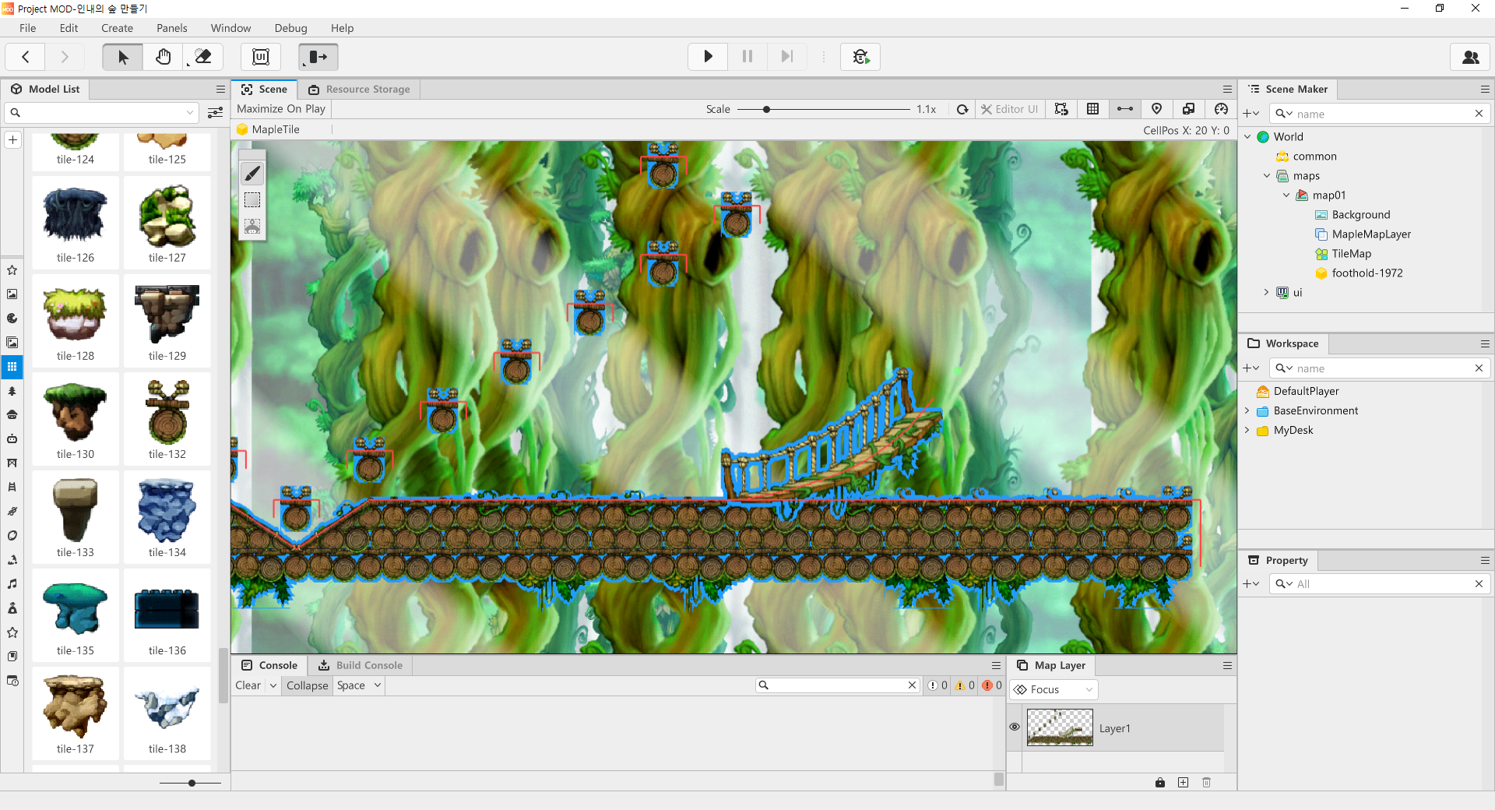Image resolution: width=1495 pixels, height=810 pixels.
Task: Select the eraser tool in toolbar
Action: pos(202,57)
